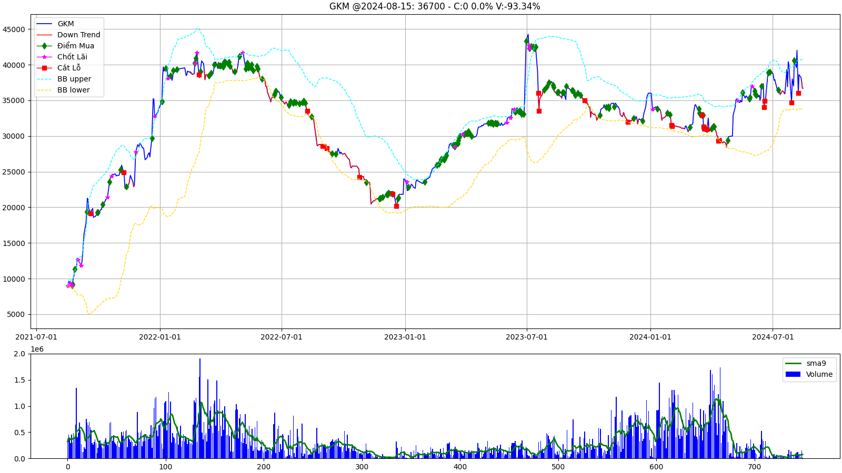
Task: Click the 30000 price axis label
Action: 14,136
